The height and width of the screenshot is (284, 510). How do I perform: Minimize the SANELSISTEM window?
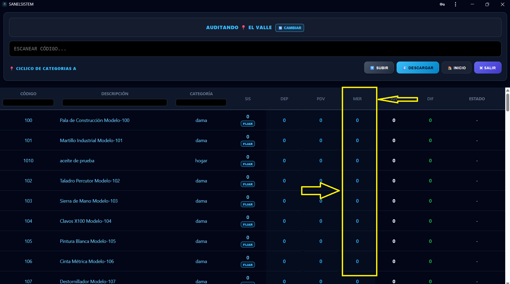(472, 4)
